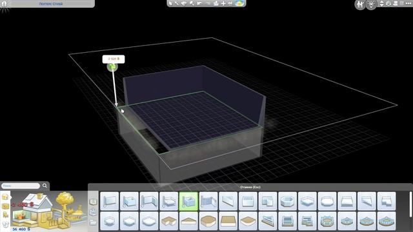Screen dimensions: 413x232
Task: Open the bottom category icon in the left sidebar
Action: 5,224
